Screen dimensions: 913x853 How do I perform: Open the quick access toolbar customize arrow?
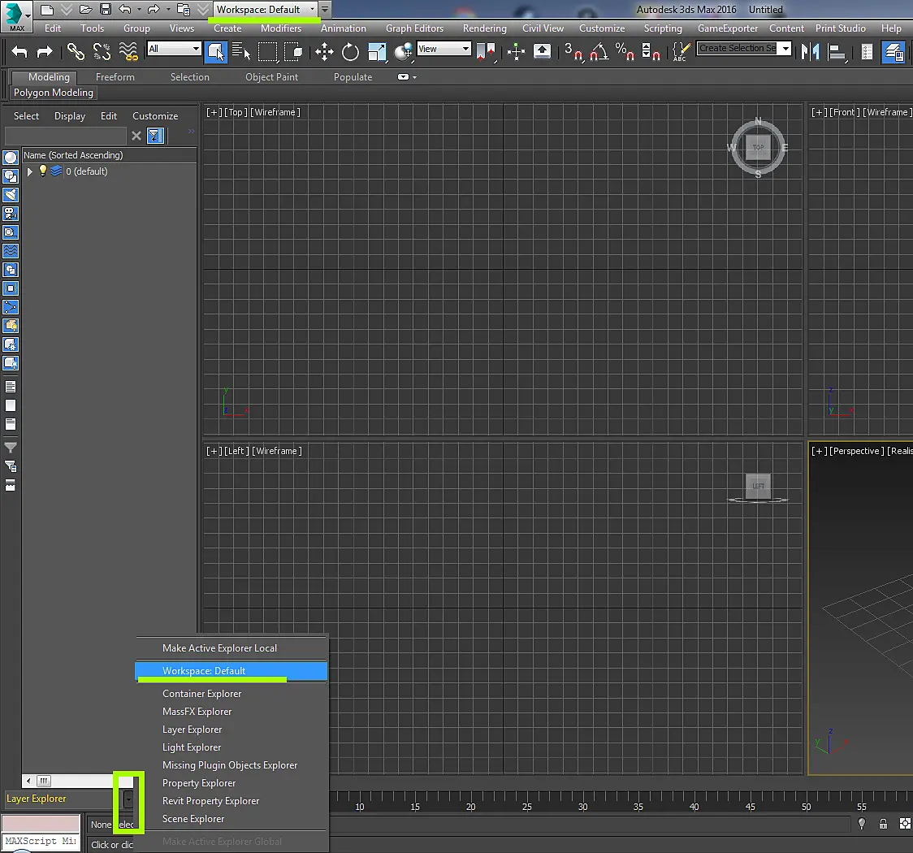tap(325, 9)
